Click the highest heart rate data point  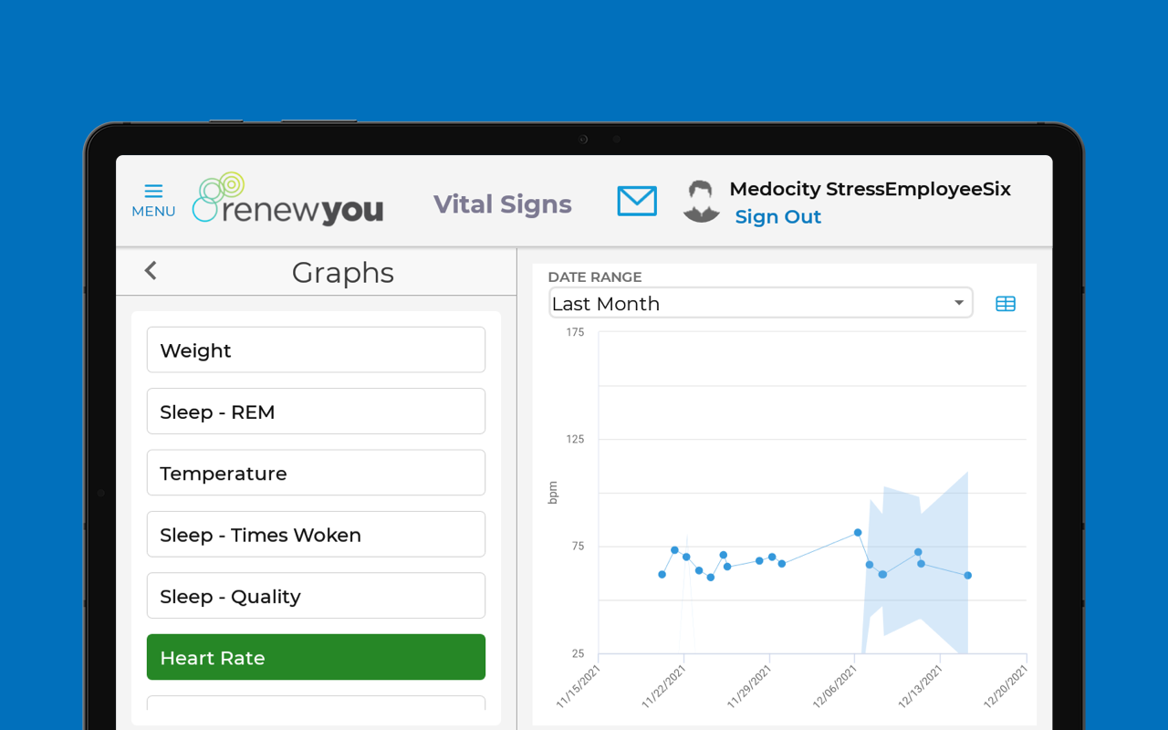click(x=858, y=533)
